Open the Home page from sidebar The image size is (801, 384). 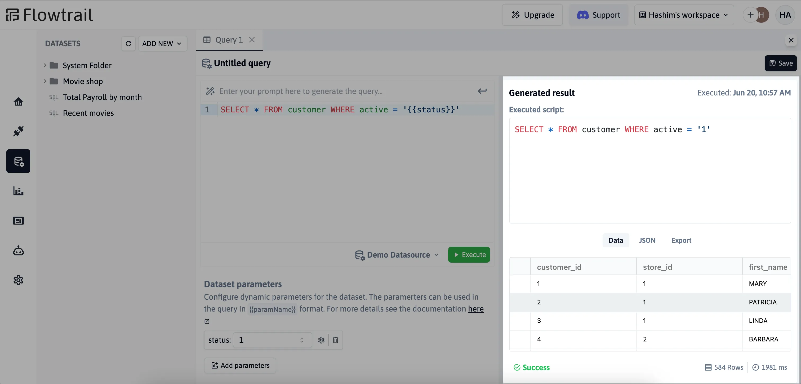tap(18, 102)
